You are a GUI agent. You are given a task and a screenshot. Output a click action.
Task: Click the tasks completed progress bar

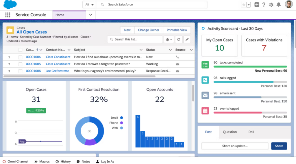pyautogui.click(x=250, y=66)
